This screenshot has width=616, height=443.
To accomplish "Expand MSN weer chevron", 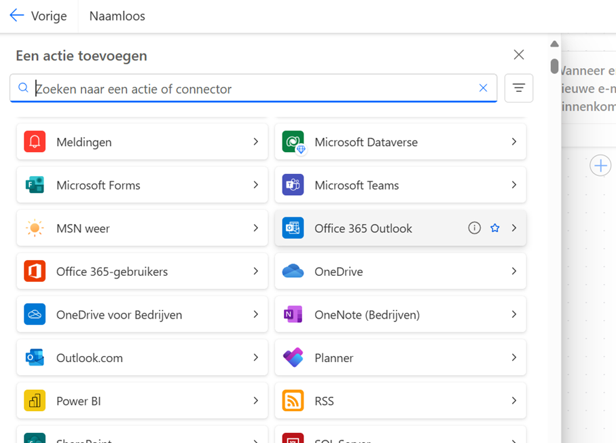I will (x=256, y=228).
